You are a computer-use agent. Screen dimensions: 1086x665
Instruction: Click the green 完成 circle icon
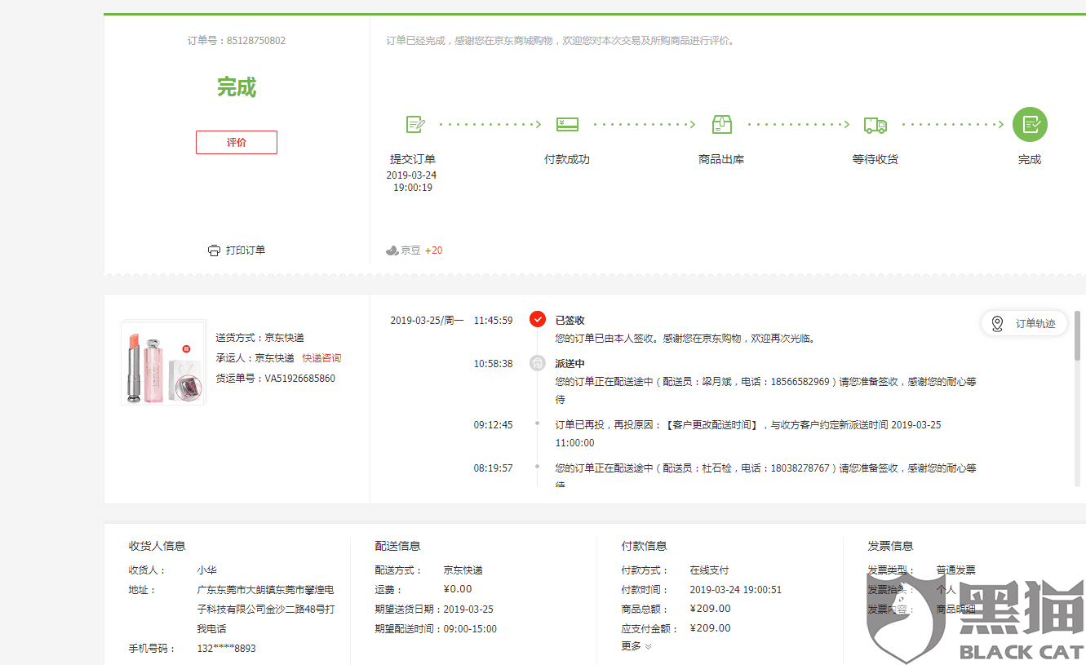(x=1030, y=124)
